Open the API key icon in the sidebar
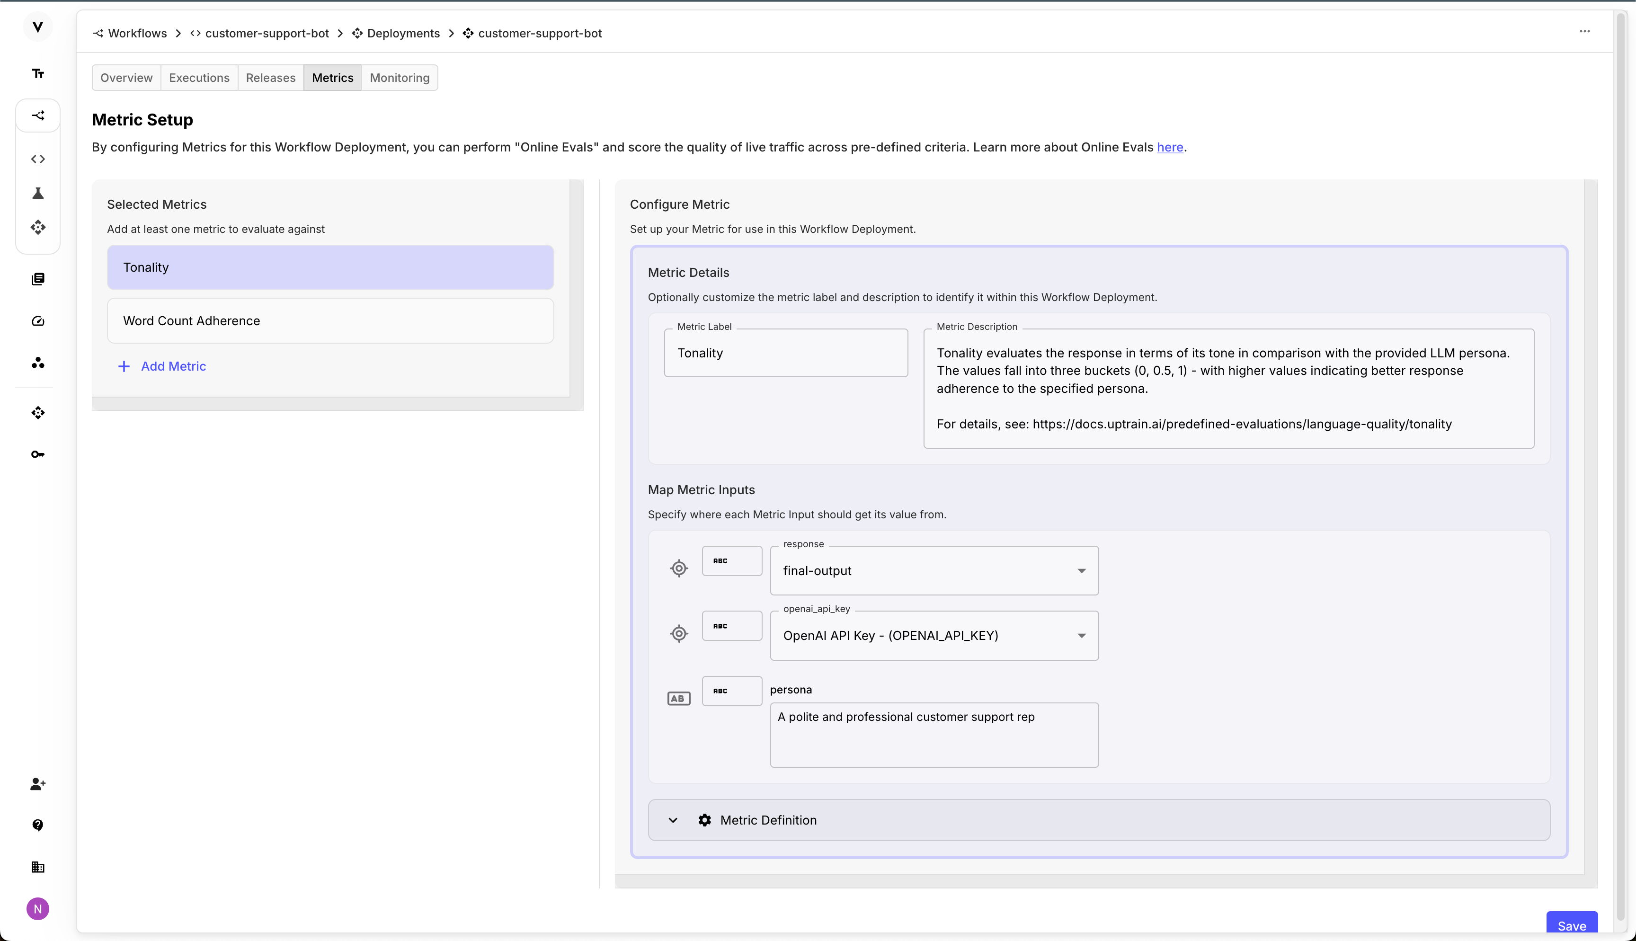Image resolution: width=1636 pixels, height=941 pixels. pyautogui.click(x=38, y=454)
